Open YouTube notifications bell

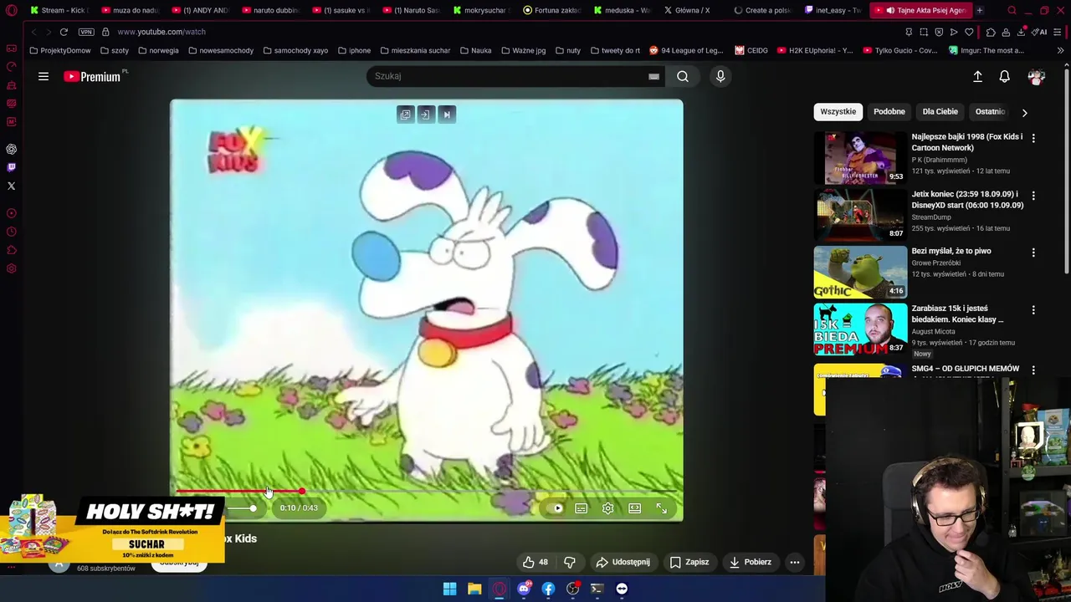click(x=1005, y=76)
